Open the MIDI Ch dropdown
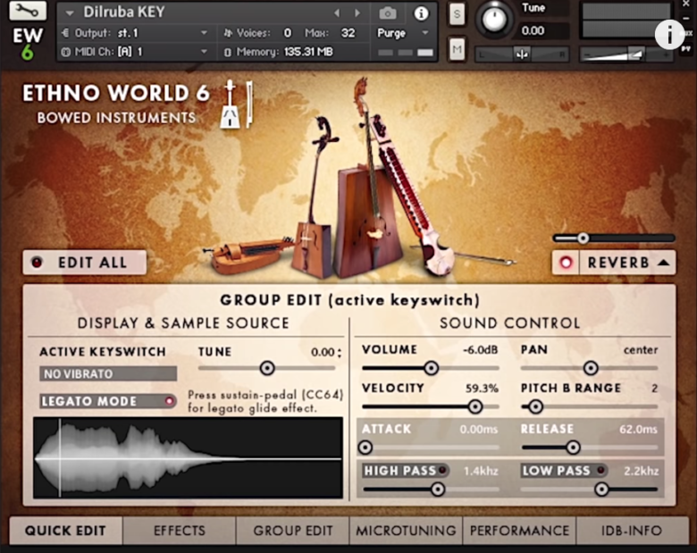 point(204,52)
